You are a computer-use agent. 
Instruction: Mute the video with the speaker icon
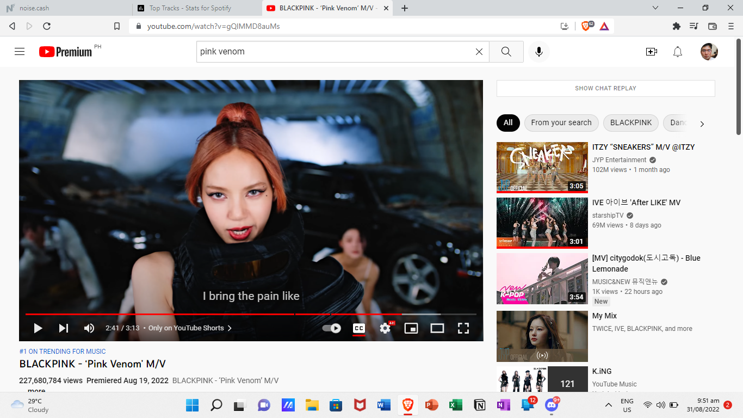click(89, 328)
